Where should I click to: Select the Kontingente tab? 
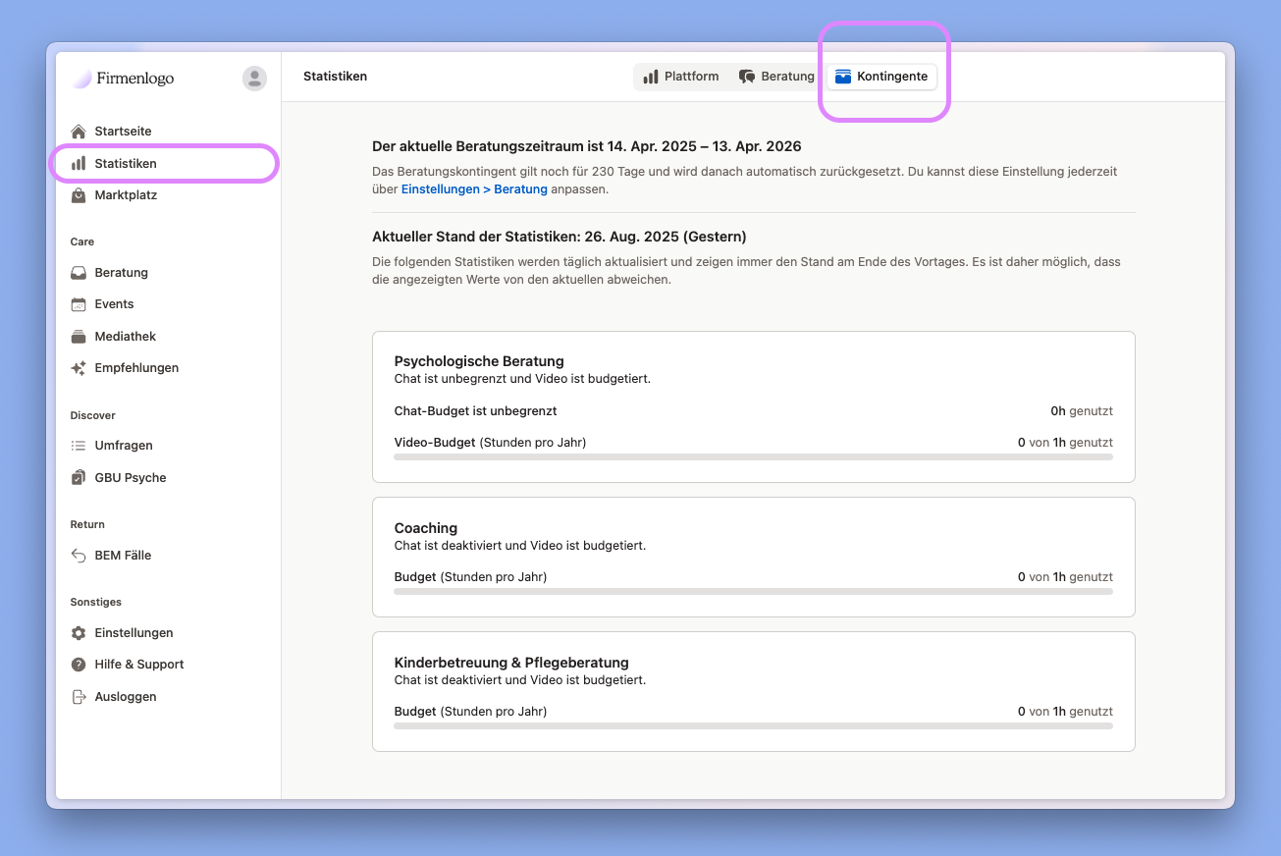tap(881, 77)
